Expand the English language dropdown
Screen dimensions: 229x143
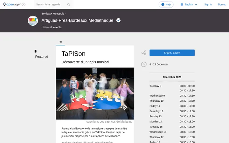189,4
